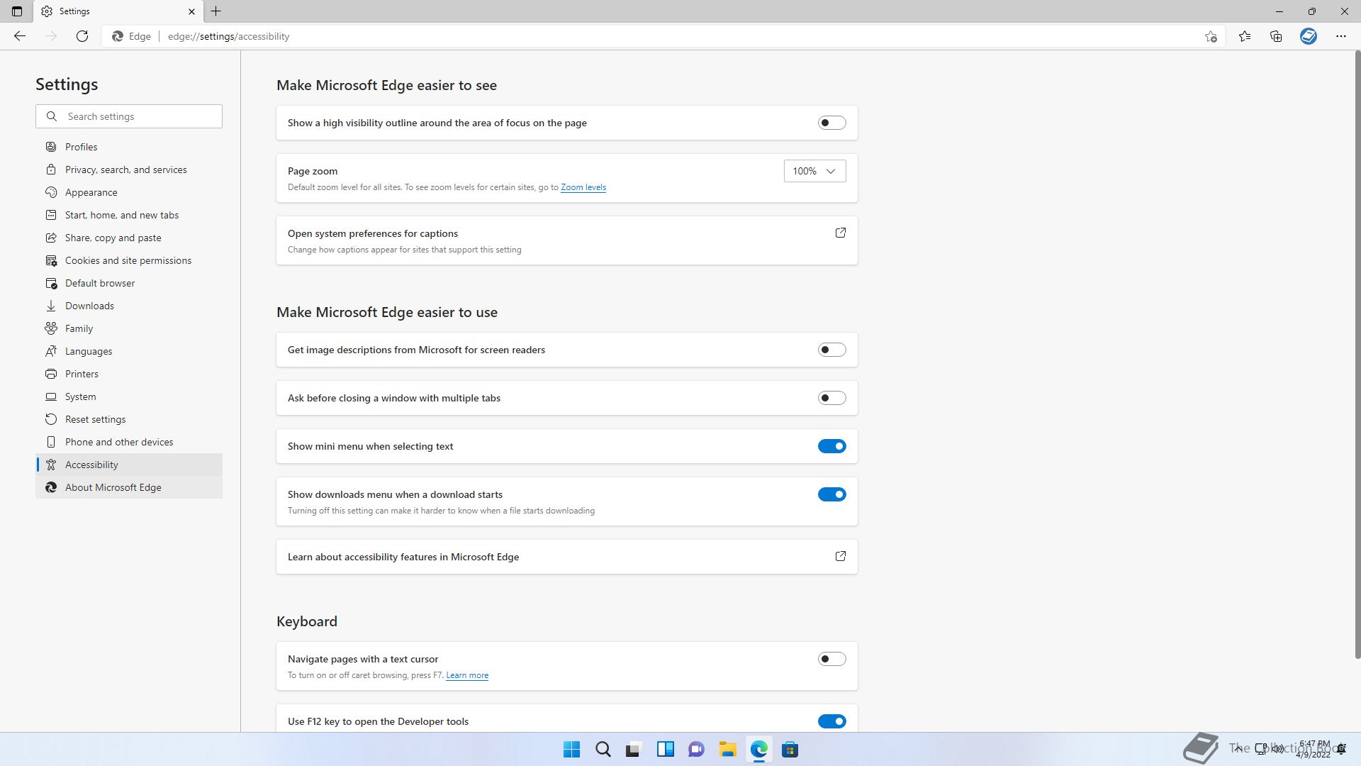Image resolution: width=1361 pixels, height=766 pixels.
Task: Open Printers settings
Action: 129,374
